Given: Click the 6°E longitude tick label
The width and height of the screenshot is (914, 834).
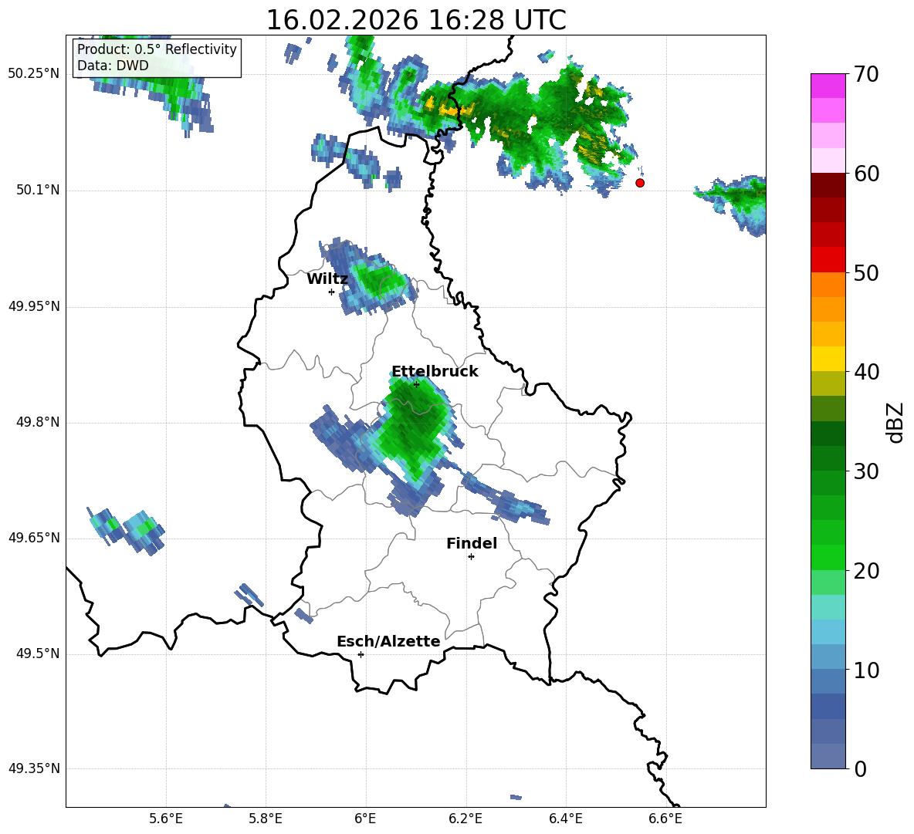Looking at the screenshot, I should point(365,819).
